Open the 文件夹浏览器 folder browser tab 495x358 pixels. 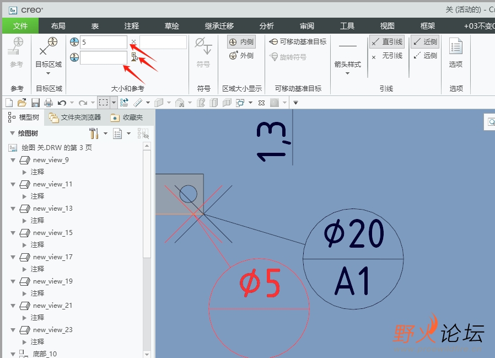[74, 117]
